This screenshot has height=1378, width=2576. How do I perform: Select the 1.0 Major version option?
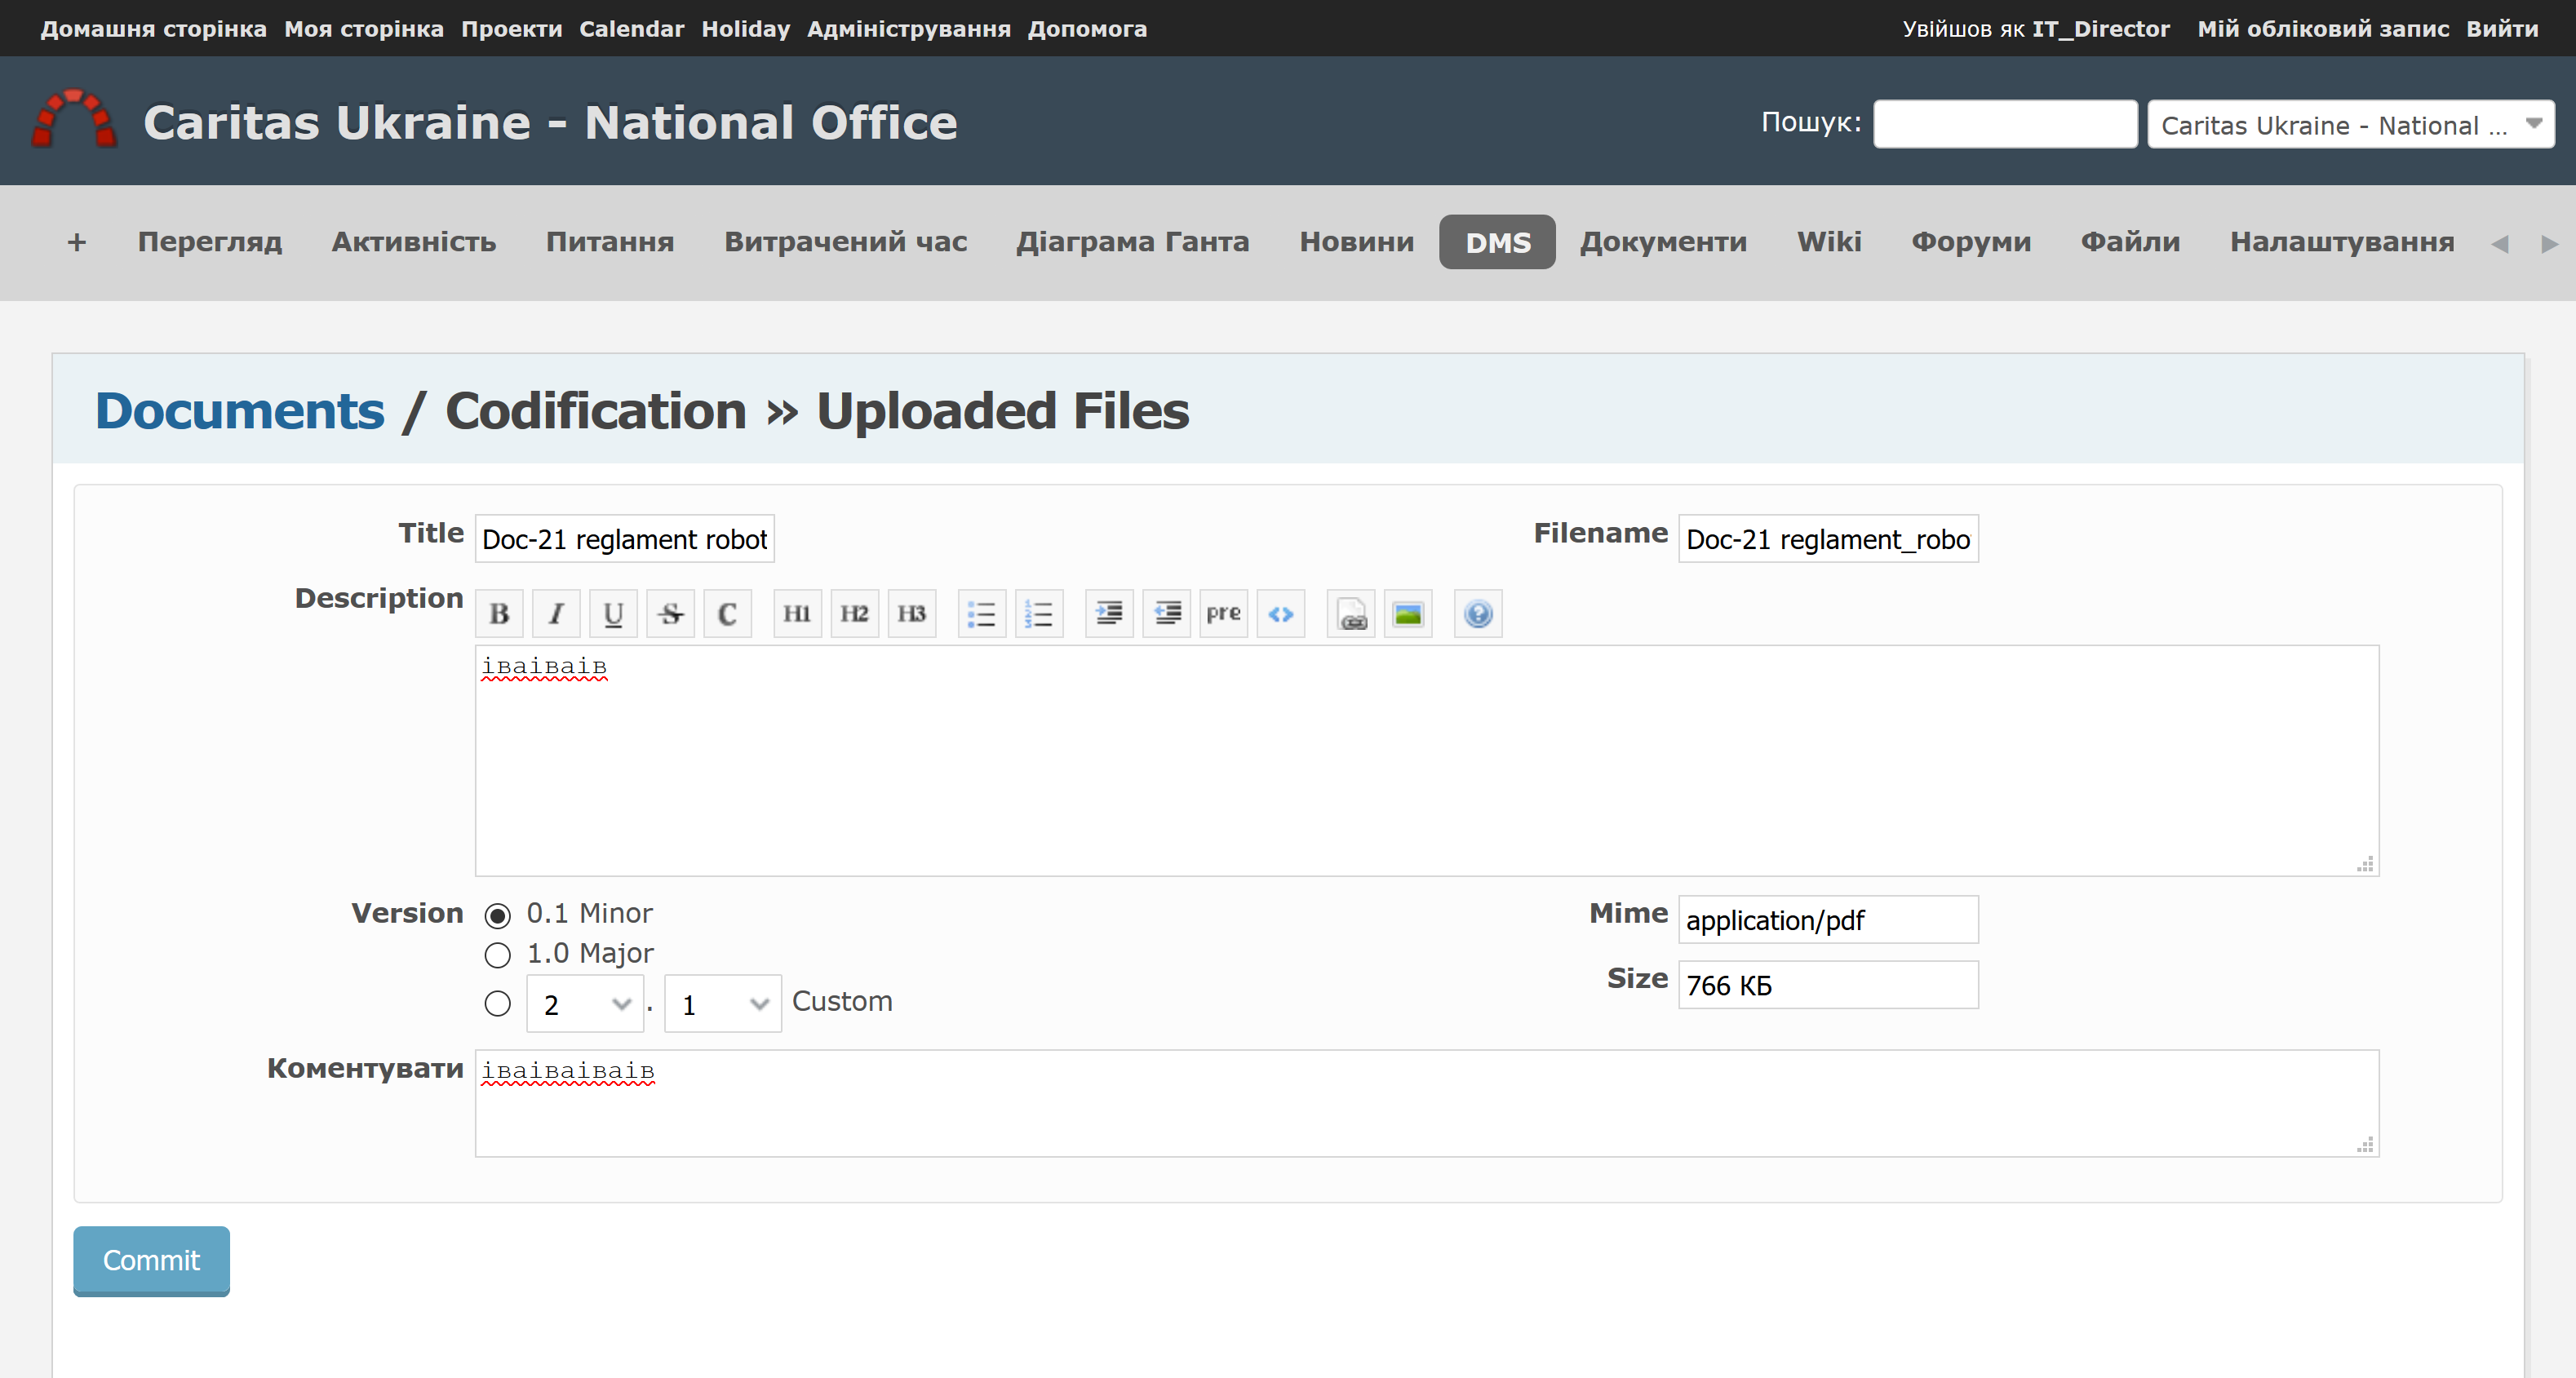pos(497,955)
